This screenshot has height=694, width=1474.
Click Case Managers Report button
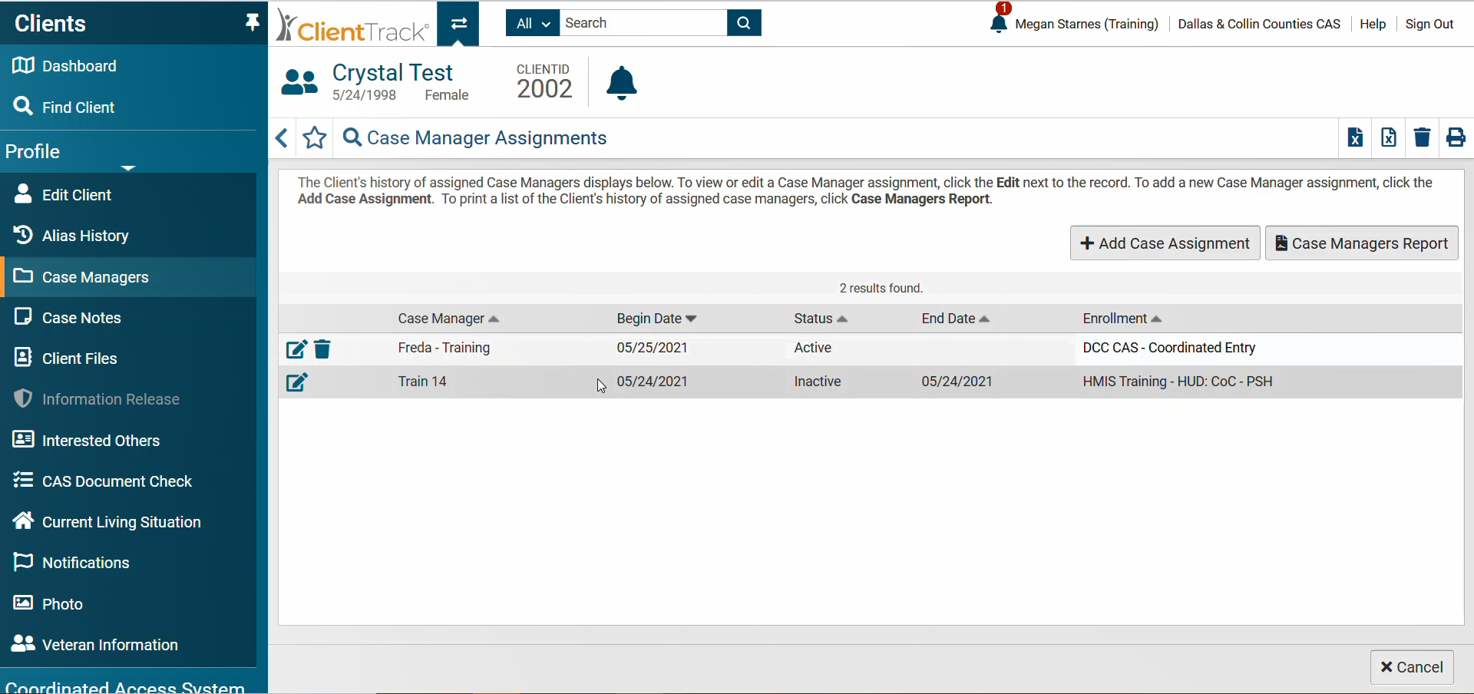pos(1361,243)
